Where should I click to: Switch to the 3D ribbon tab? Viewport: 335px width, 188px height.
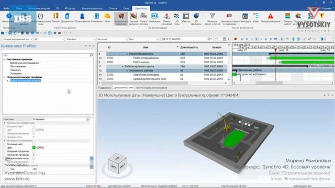(x=57, y=8)
